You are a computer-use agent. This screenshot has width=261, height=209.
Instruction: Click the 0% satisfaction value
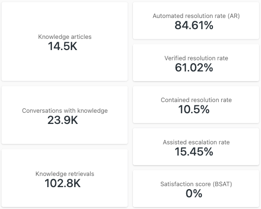[194, 193]
